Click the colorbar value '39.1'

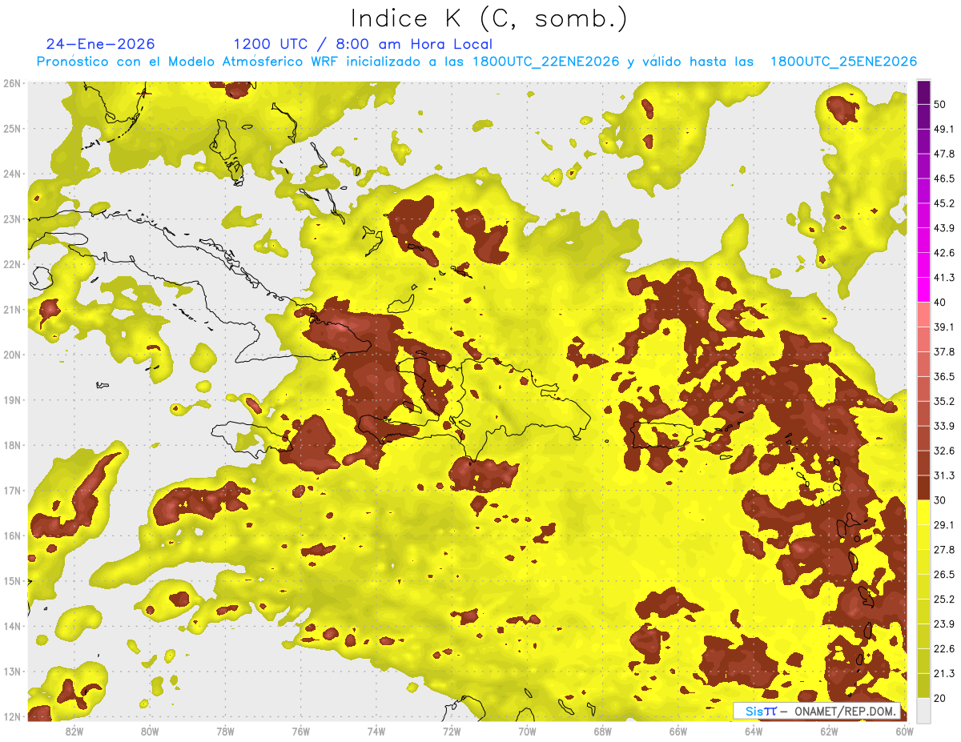pos(944,327)
